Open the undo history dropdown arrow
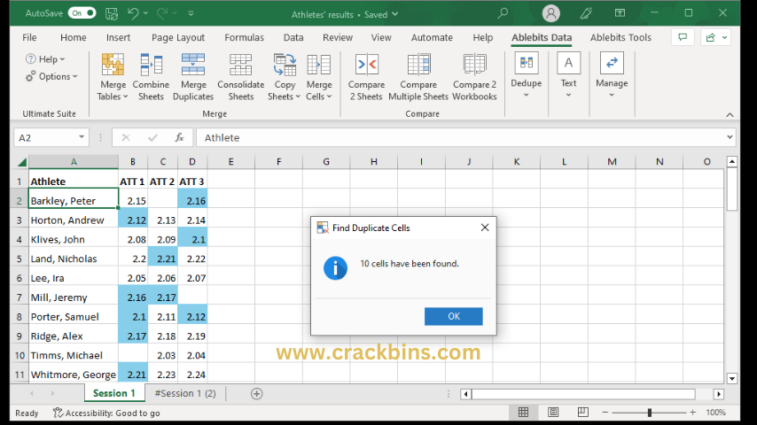The width and height of the screenshot is (757, 425). [145, 13]
